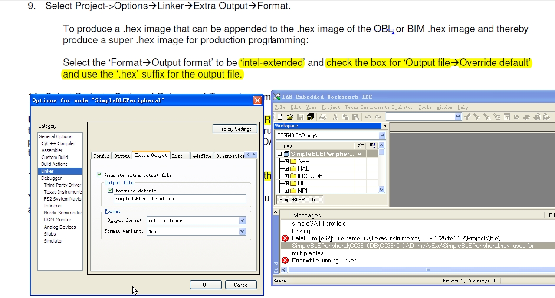
Task: Click the options tab strip left scroll arrow
Action: [248, 155]
